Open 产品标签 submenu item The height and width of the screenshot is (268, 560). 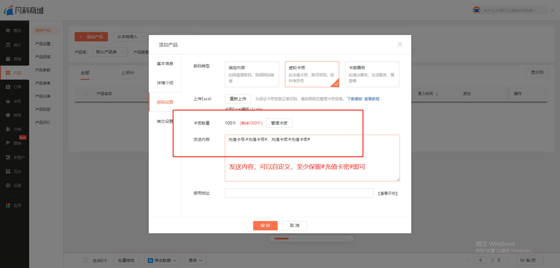tap(43, 109)
